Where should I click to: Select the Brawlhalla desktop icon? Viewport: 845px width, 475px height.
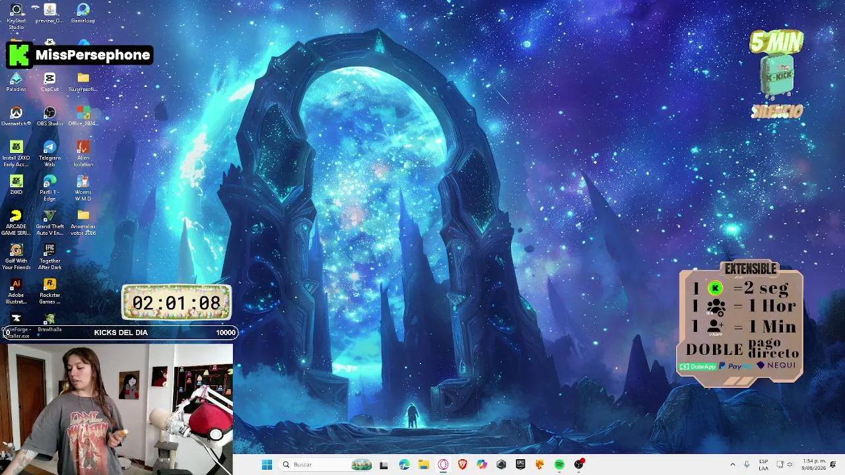[x=50, y=323]
